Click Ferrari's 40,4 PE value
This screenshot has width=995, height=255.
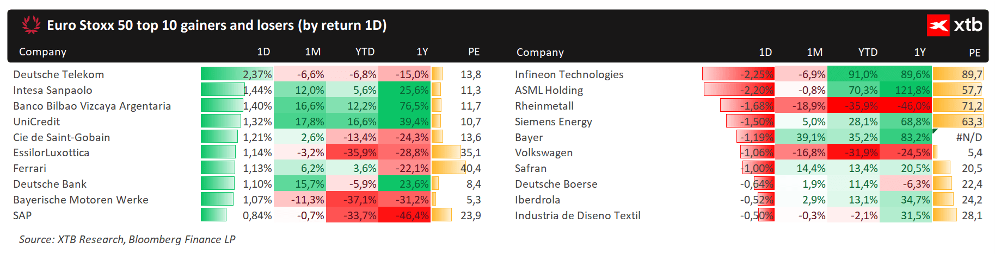[471, 168]
